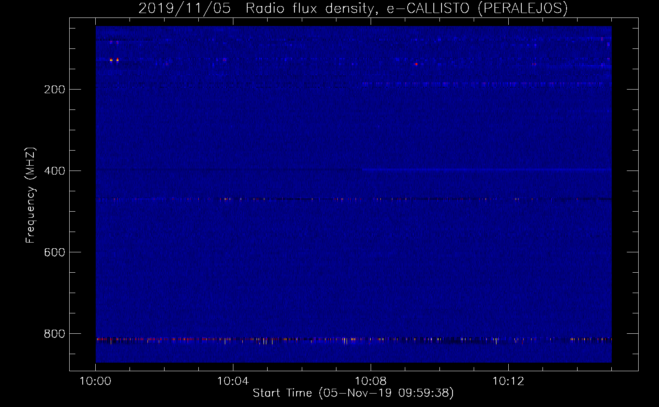Select the 'Frequency (MHZ)' axis label
The width and height of the screenshot is (659, 407).
pos(31,195)
